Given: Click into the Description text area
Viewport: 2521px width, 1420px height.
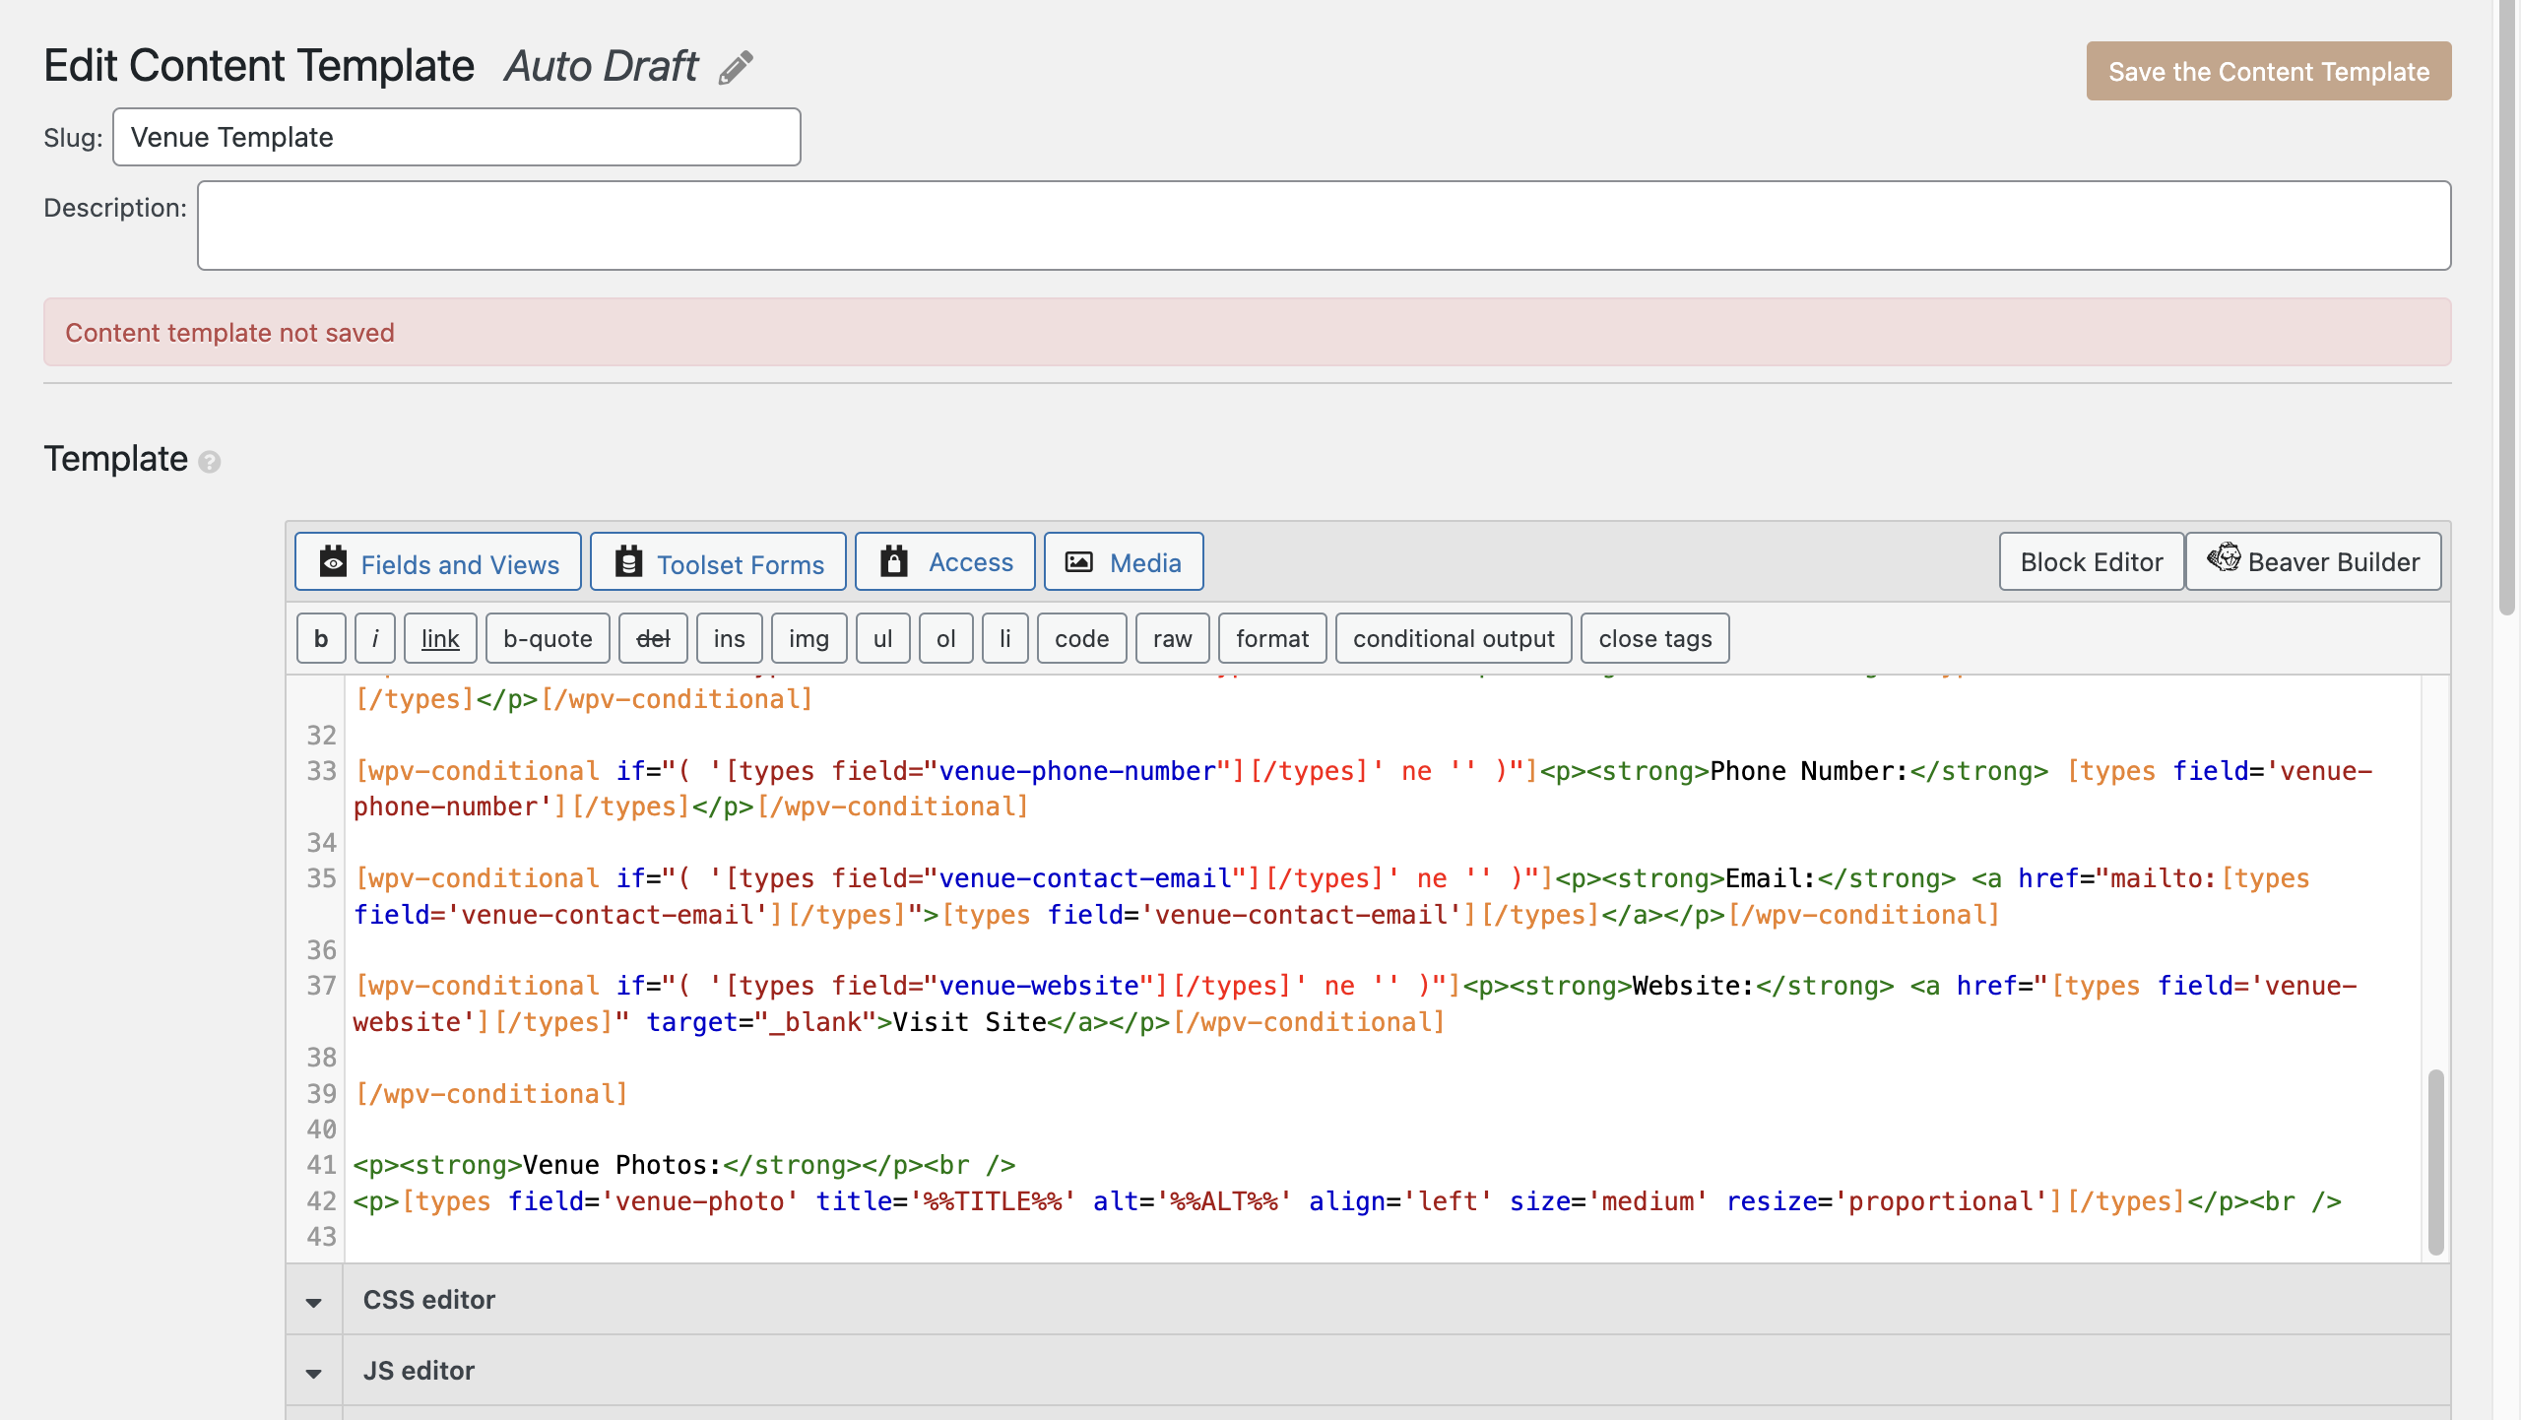Looking at the screenshot, I should [1324, 226].
